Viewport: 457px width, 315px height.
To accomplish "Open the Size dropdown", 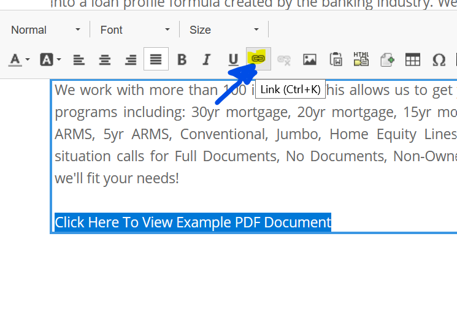I will pos(224,29).
